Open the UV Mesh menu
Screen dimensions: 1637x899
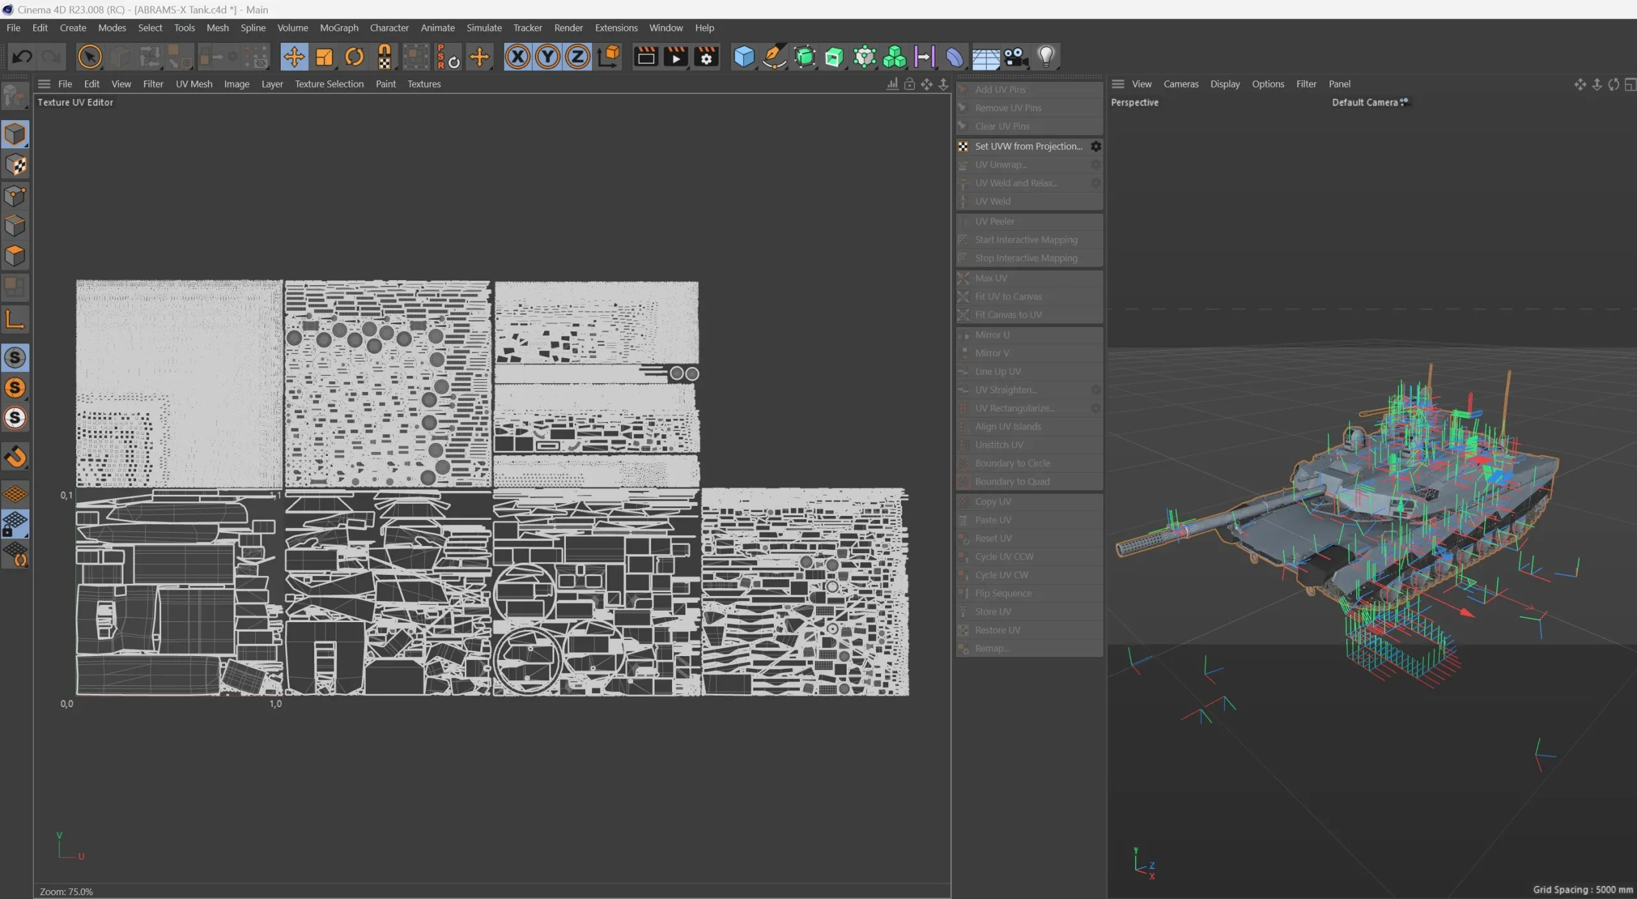pos(194,84)
